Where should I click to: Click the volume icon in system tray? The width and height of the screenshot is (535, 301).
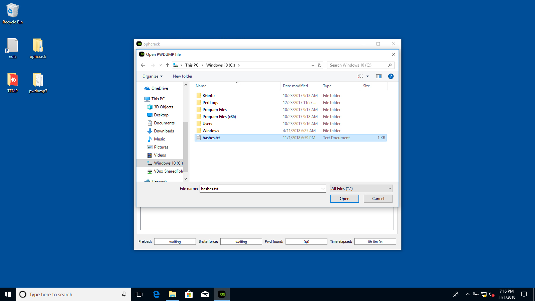click(x=492, y=294)
